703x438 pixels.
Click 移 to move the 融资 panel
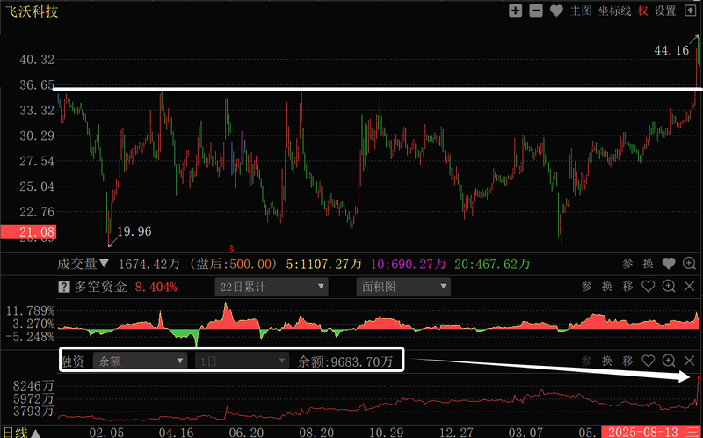[627, 361]
